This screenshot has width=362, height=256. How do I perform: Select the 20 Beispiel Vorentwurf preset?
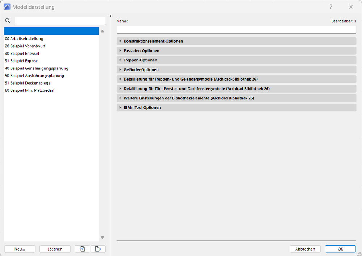25,46
